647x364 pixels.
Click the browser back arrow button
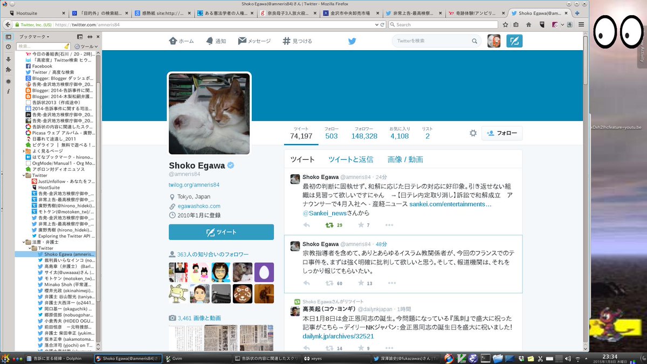click(8, 24)
